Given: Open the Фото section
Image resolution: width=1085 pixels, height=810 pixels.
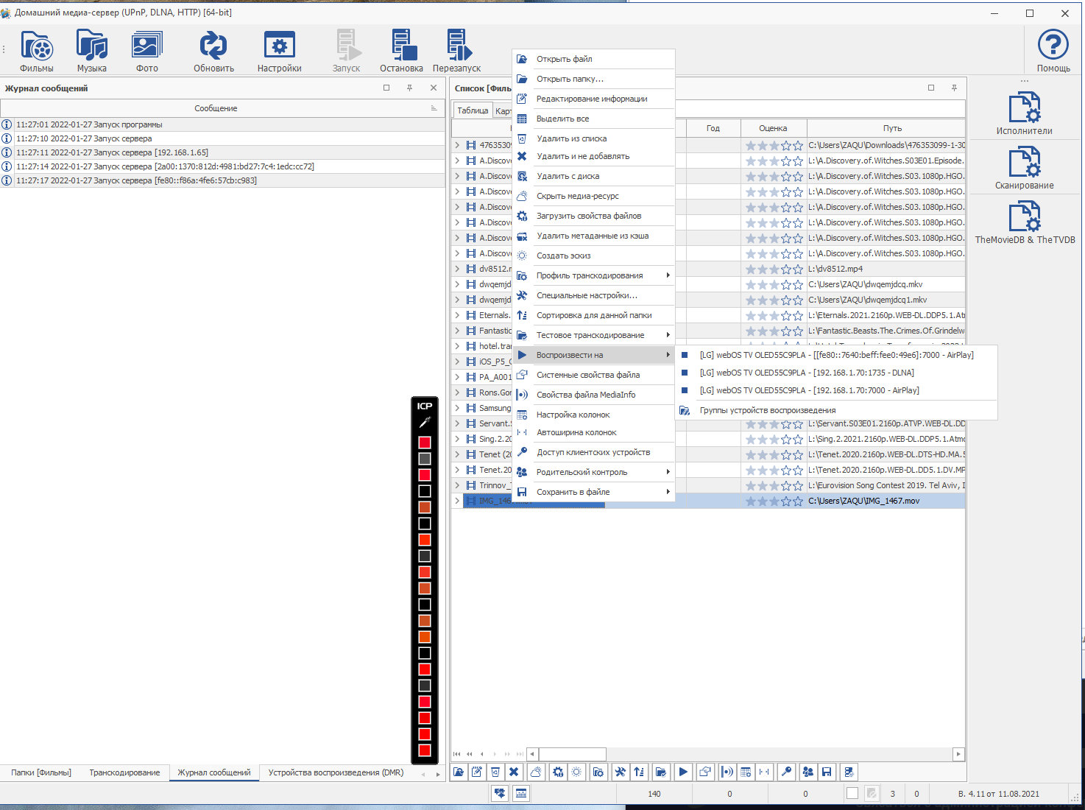Looking at the screenshot, I should tap(146, 51).
